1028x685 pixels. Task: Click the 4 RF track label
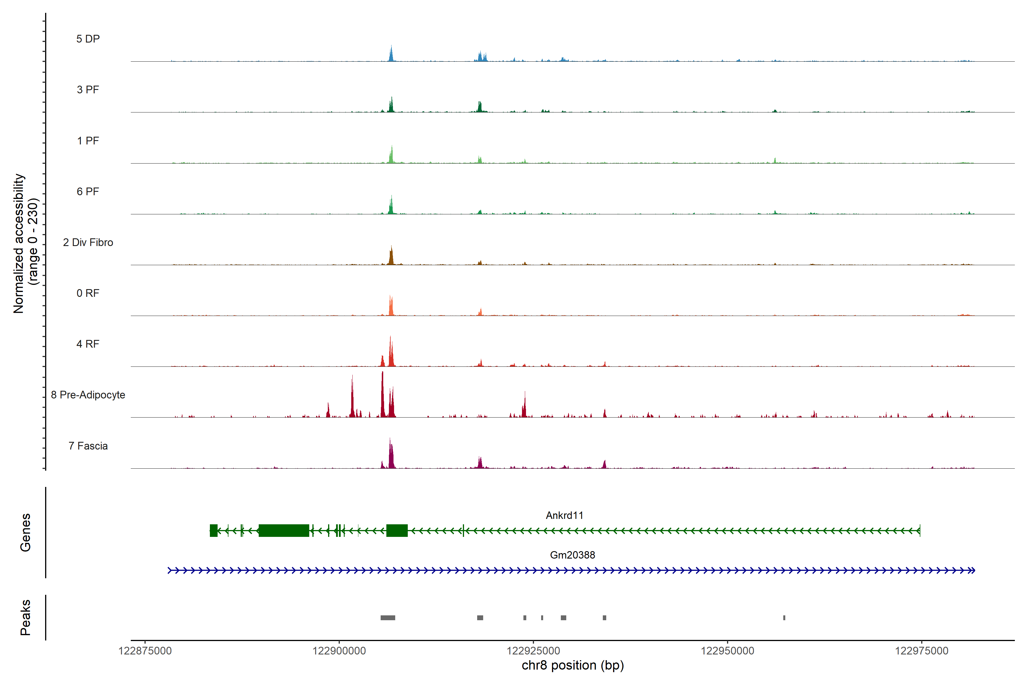88,344
